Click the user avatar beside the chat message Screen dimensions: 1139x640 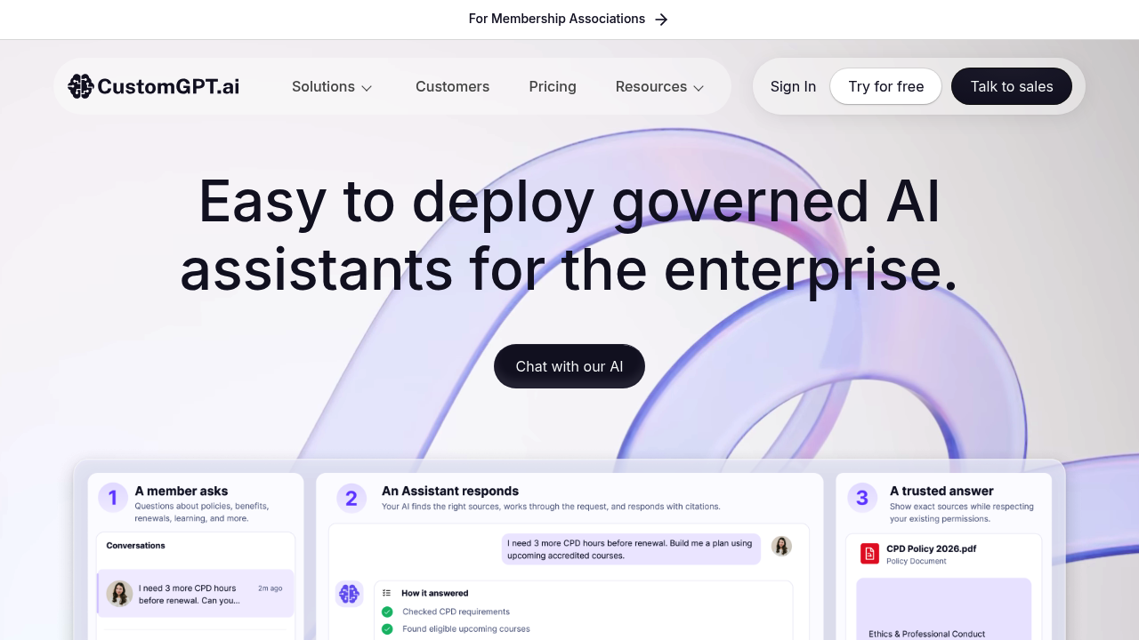(781, 547)
